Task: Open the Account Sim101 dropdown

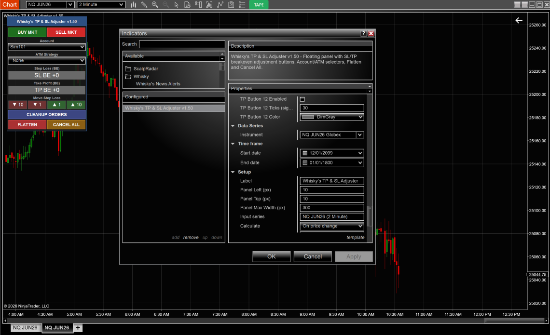Action: point(47,47)
